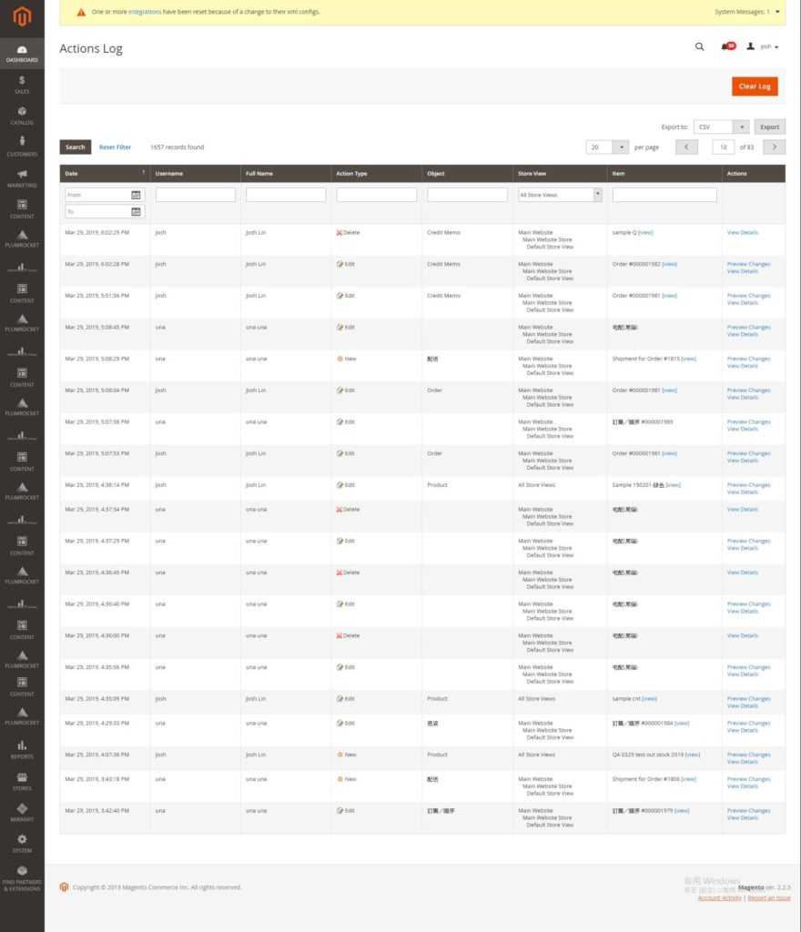Click the Username filter input field
Screen dimensions: 801x932
click(195, 195)
